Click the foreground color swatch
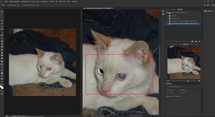 pos(2,86)
